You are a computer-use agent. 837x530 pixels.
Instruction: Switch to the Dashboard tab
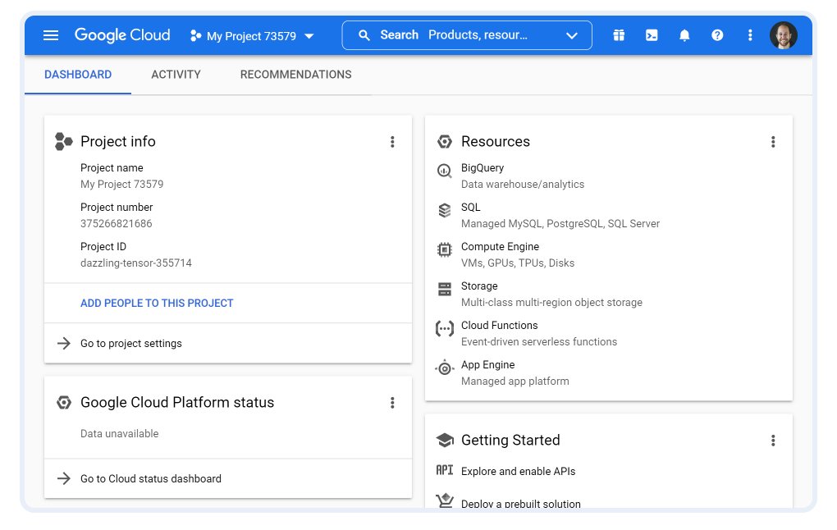pyautogui.click(x=78, y=75)
